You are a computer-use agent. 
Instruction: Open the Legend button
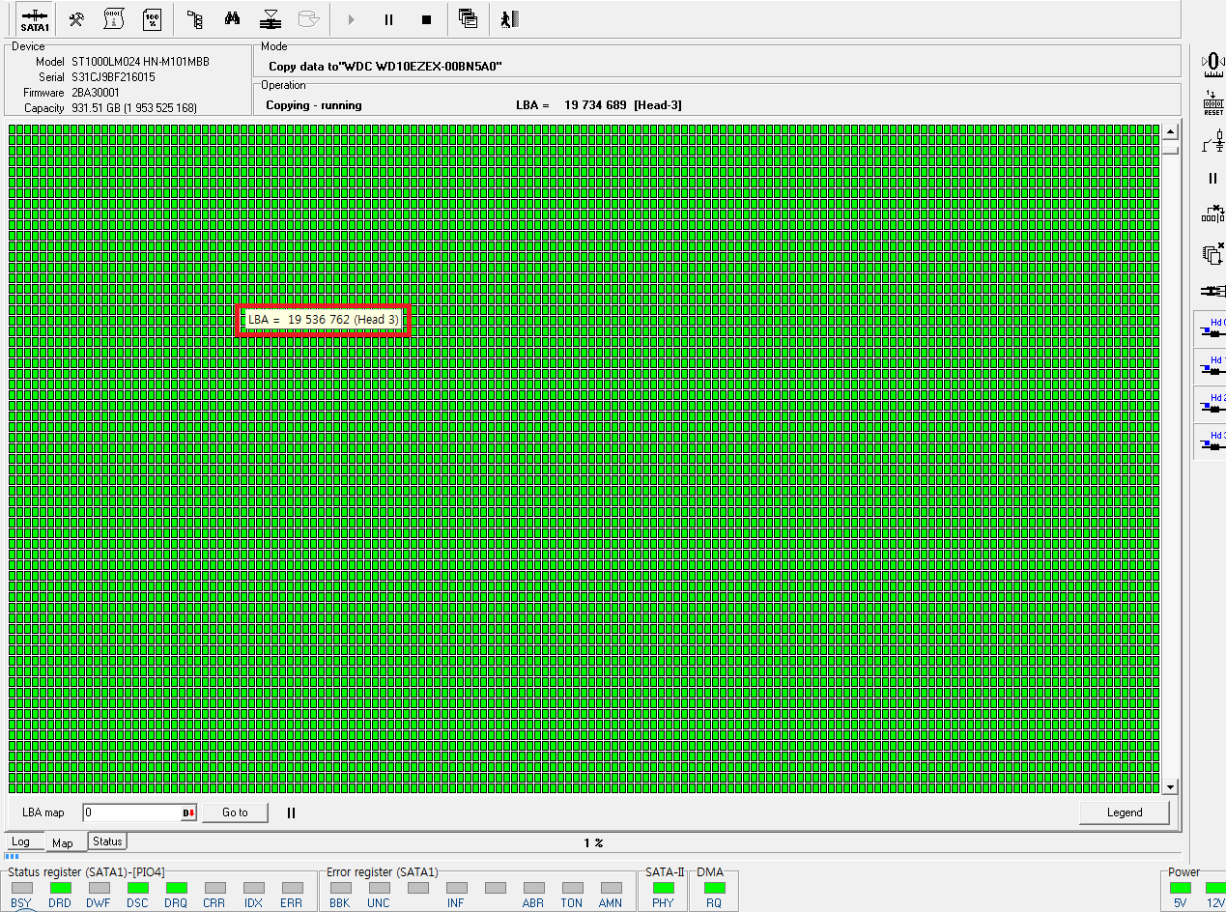tap(1124, 812)
